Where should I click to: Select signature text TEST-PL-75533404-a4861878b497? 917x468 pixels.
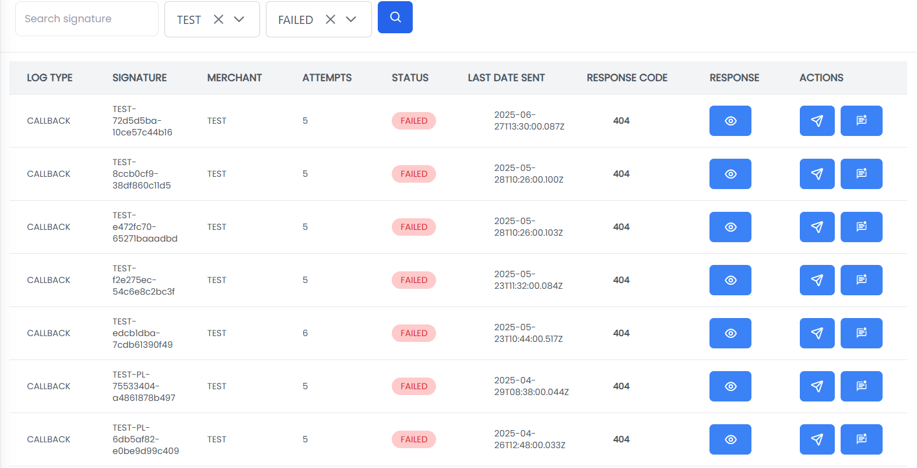(144, 386)
